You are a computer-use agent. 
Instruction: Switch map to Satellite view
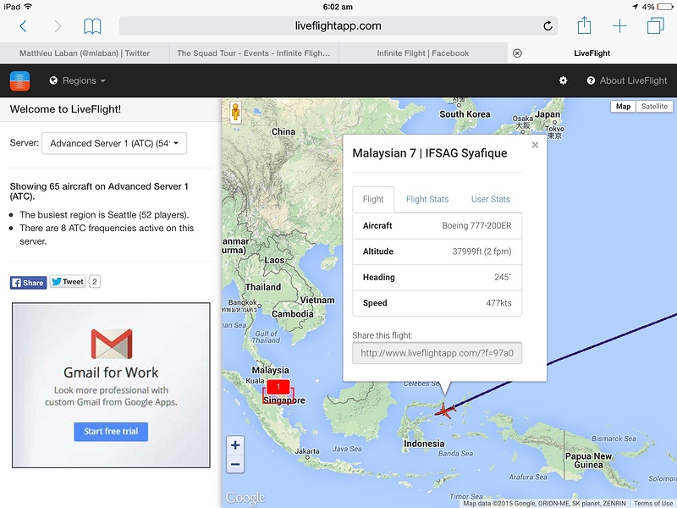point(654,107)
